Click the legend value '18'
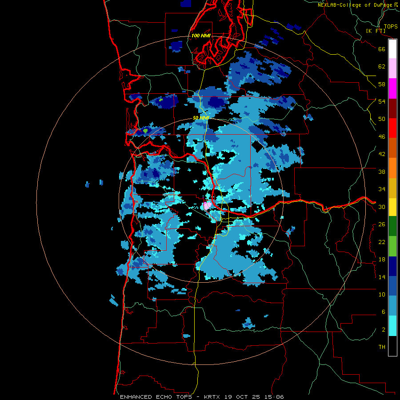Viewport: 400px width, 400px height. (x=382, y=260)
